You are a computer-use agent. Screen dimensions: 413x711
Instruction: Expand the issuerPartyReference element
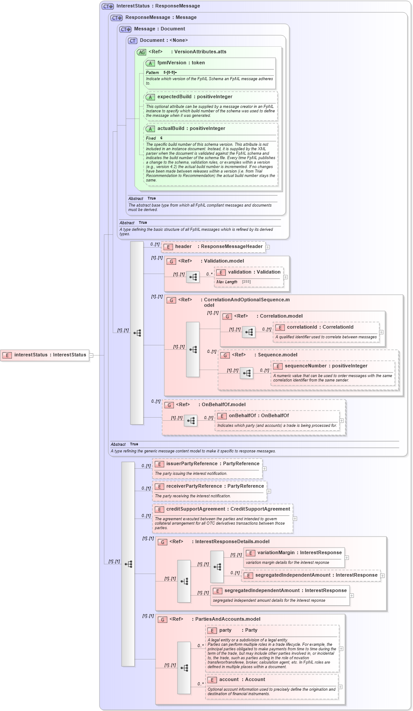265,469
